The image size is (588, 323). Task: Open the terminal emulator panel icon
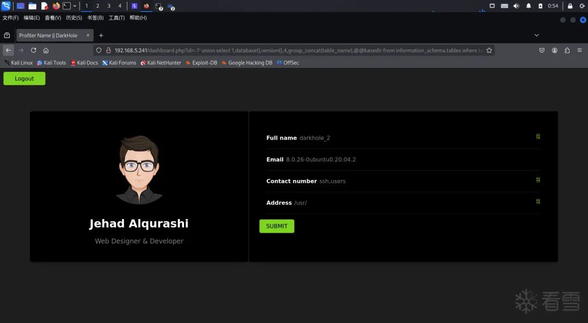(67, 6)
